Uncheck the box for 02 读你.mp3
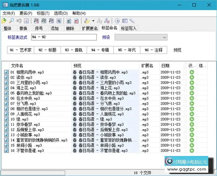 pyautogui.click(x=7, y=77)
